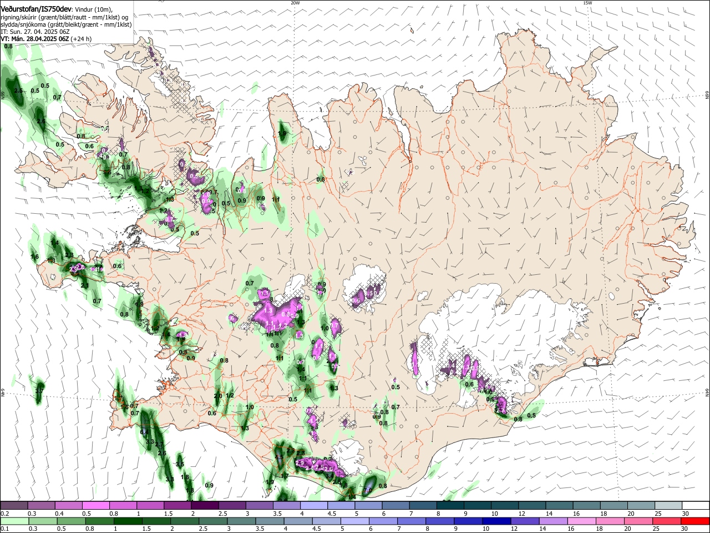Click the Veðurstofan/IS750dev title text
The height and width of the screenshot is (533, 710).
37,9
